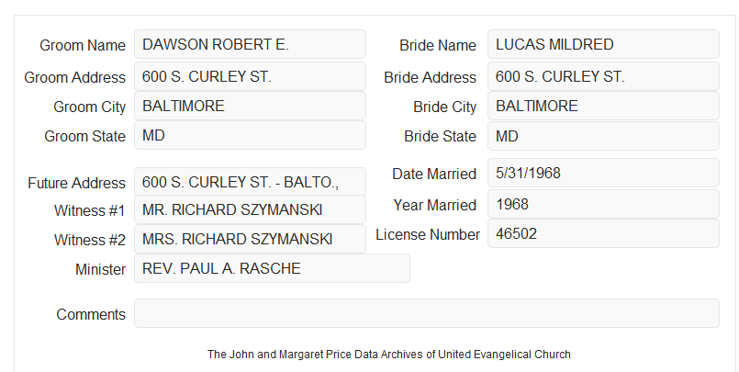Viewport: 739px width, 372px height.
Task: Click the Data Archives footer text
Action: [x=389, y=354]
